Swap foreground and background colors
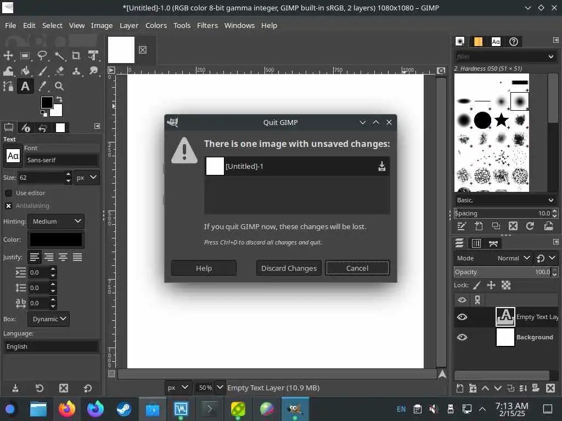This screenshot has width=562, height=421. [59, 99]
